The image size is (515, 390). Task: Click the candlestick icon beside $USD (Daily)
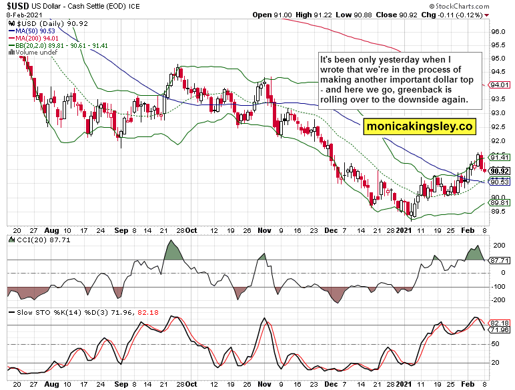coord(12,23)
